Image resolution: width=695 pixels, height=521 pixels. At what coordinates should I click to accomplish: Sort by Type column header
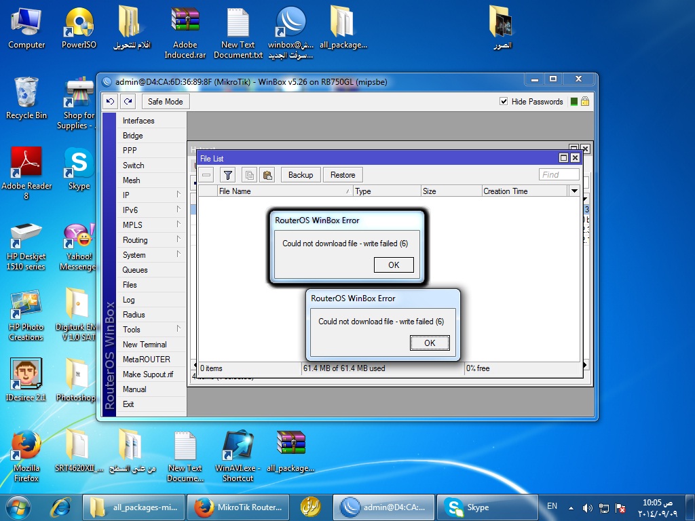[x=387, y=191]
